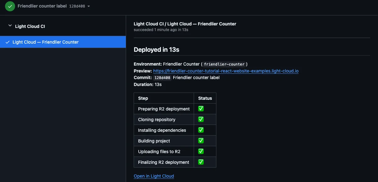The image size is (378, 182).
Task: Open the commit 128d408 dropdown arrow
Action: pyautogui.click(x=89, y=6)
